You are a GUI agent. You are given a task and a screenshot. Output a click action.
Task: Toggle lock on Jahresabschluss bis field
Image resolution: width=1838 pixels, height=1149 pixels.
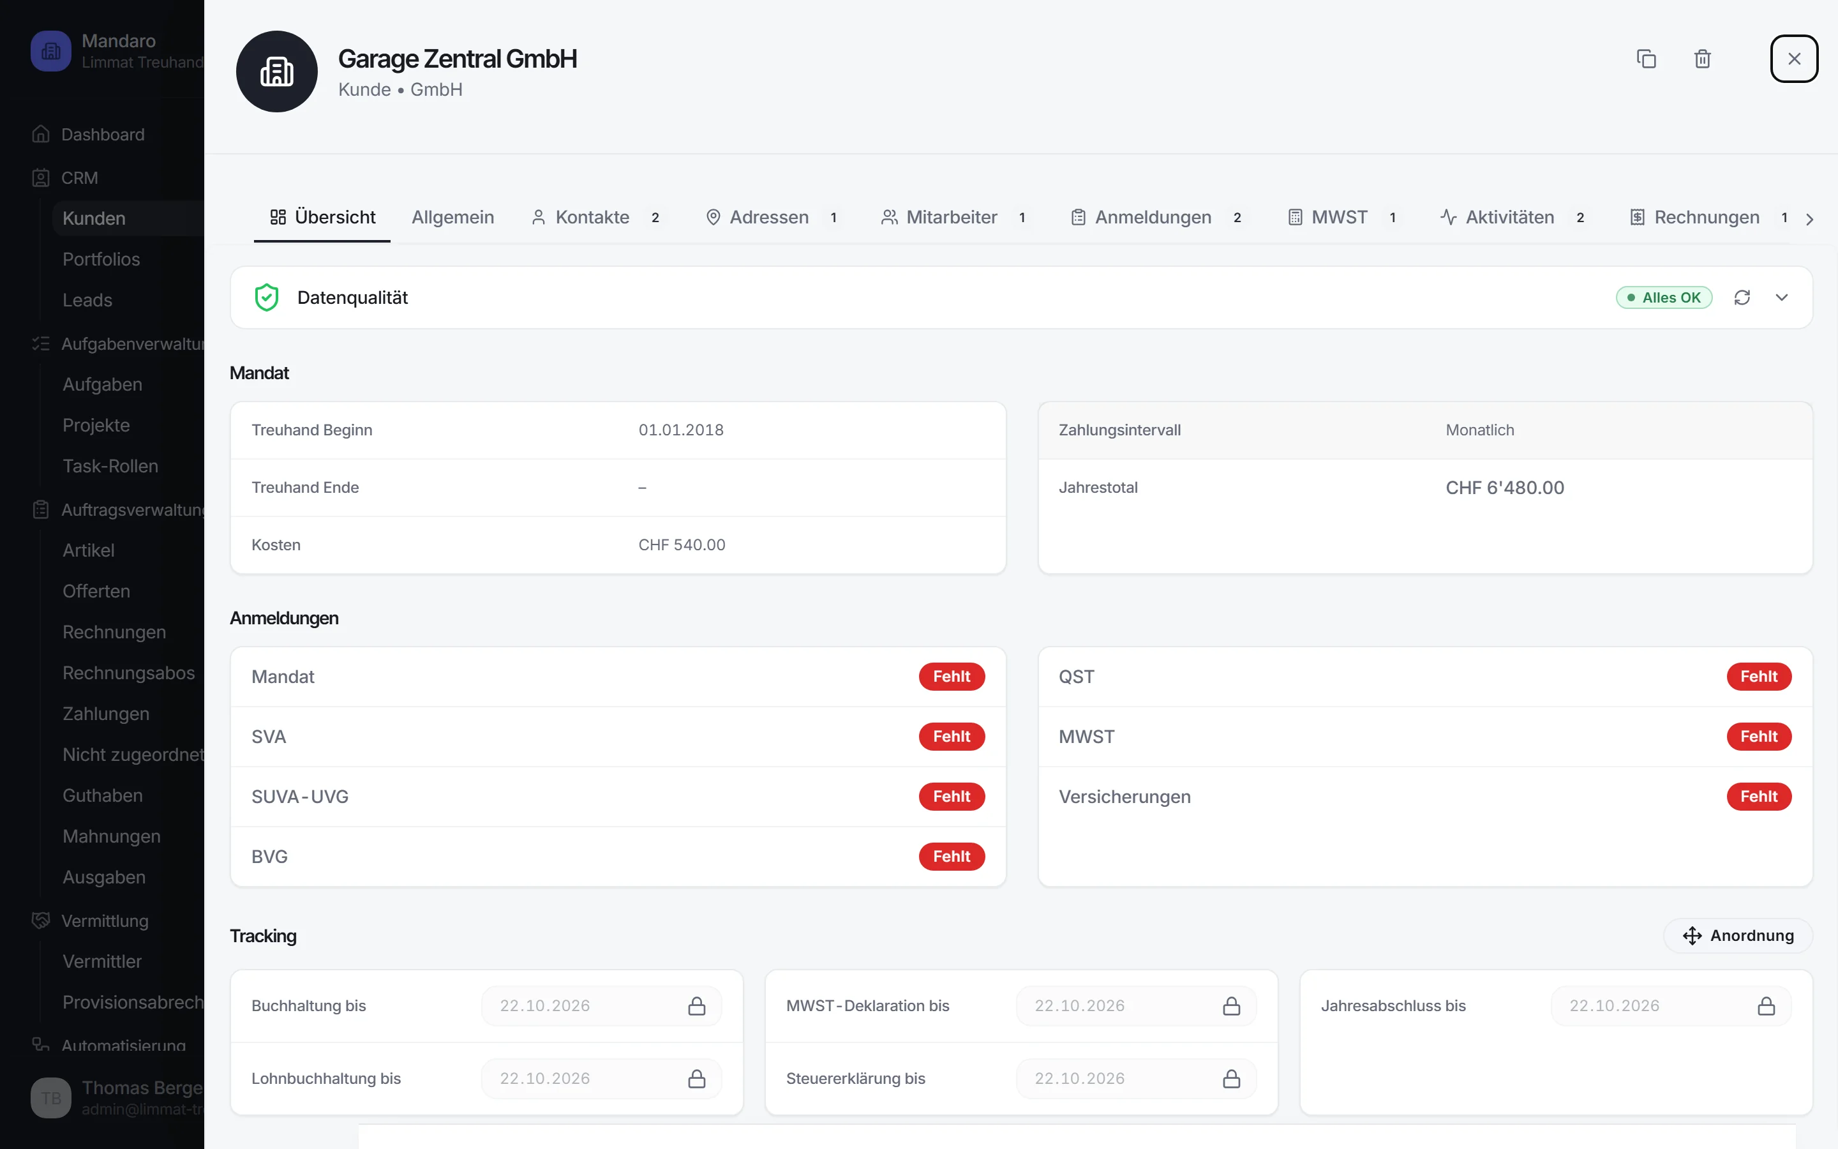pyautogui.click(x=1766, y=1005)
